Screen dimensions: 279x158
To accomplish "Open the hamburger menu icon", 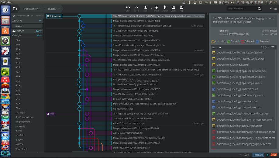I will (275, 9).
